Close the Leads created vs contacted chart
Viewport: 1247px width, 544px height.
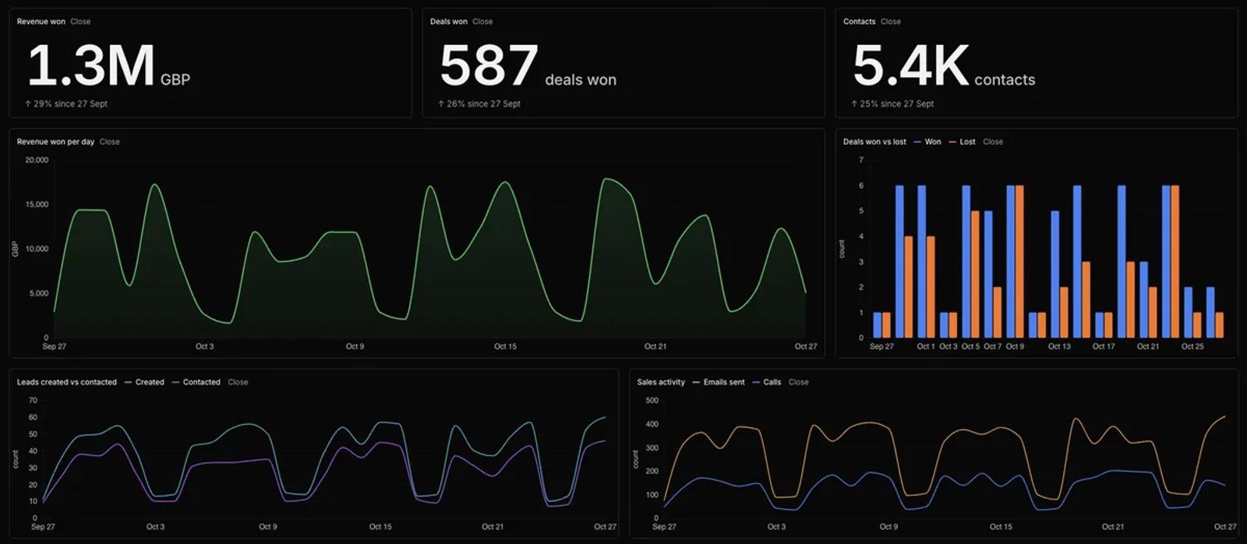pos(238,382)
